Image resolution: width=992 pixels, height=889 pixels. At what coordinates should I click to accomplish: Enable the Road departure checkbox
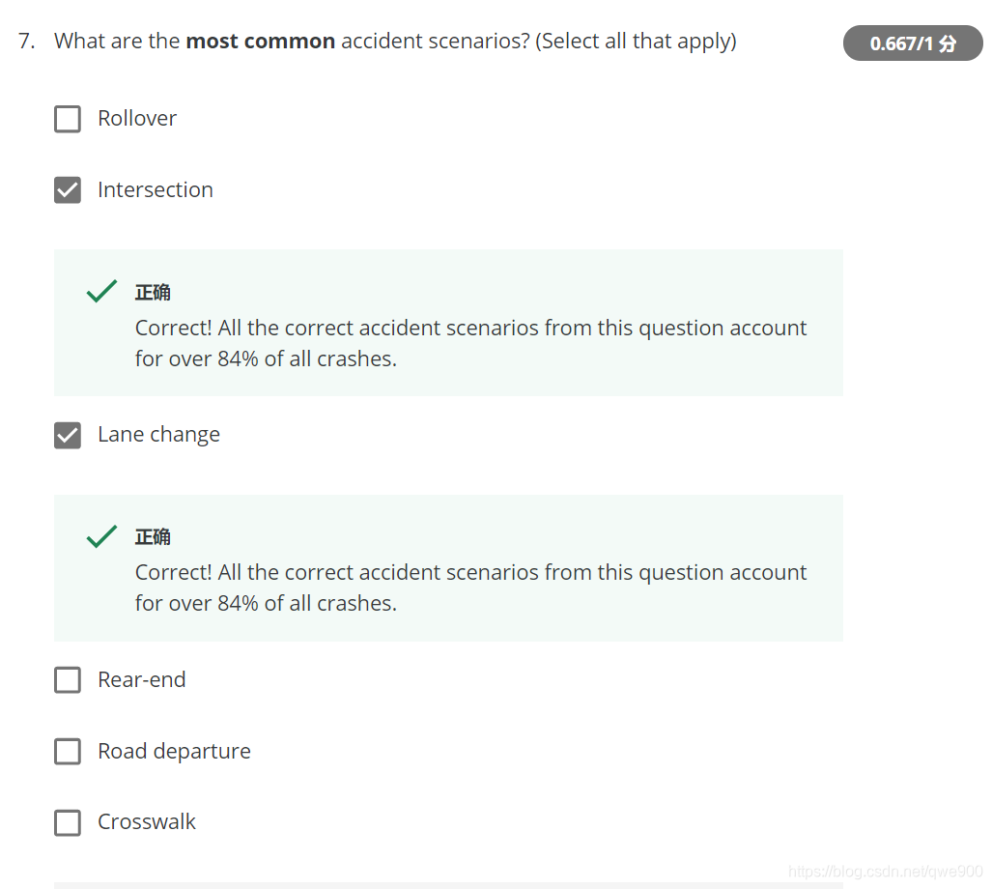tap(67, 752)
